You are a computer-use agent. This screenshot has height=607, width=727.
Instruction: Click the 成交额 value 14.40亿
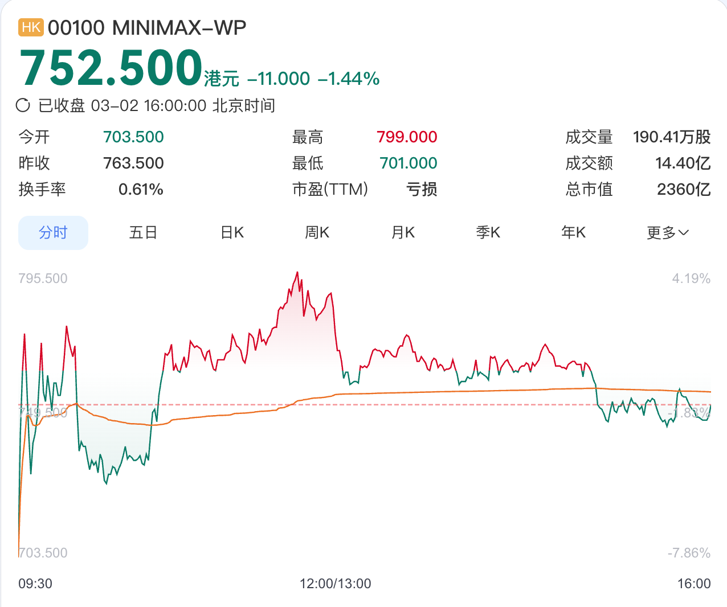tap(683, 163)
